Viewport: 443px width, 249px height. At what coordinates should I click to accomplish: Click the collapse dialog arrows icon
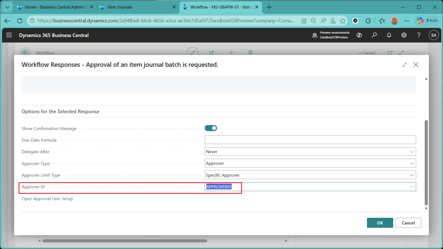tap(404, 65)
